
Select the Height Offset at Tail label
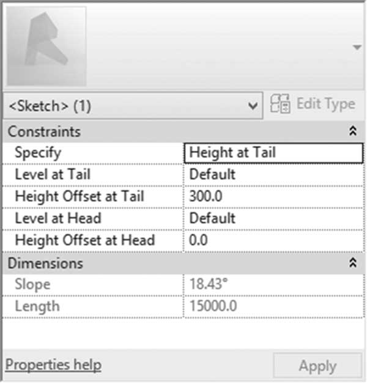(x=80, y=197)
